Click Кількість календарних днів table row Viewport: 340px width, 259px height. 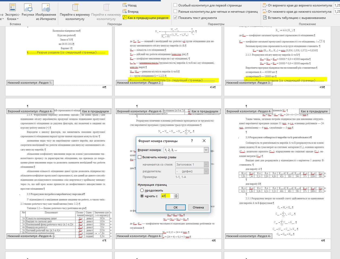pos(66,218)
